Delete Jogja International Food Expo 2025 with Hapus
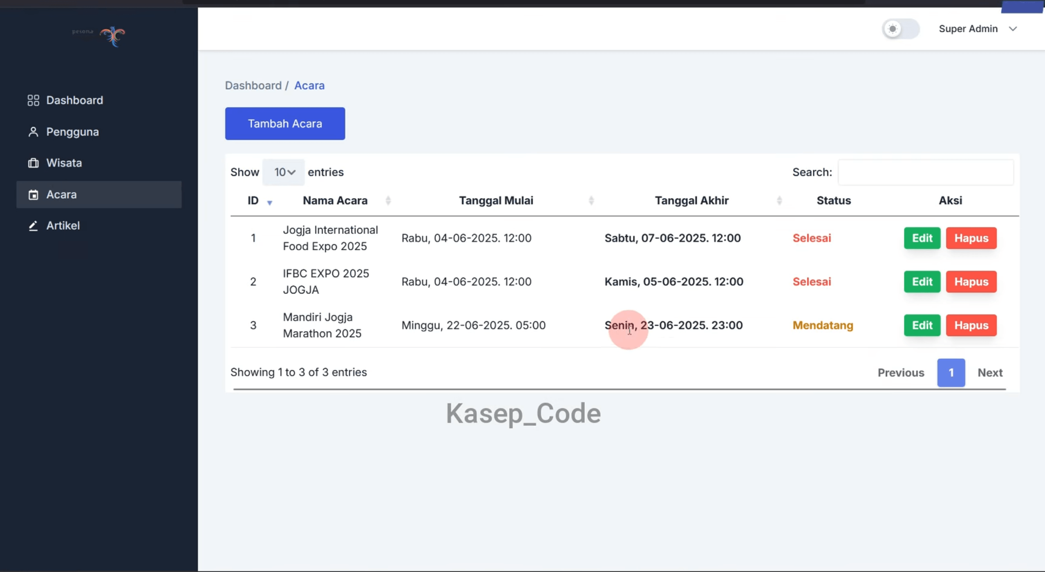The height and width of the screenshot is (572, 1045). pos(971,238)
